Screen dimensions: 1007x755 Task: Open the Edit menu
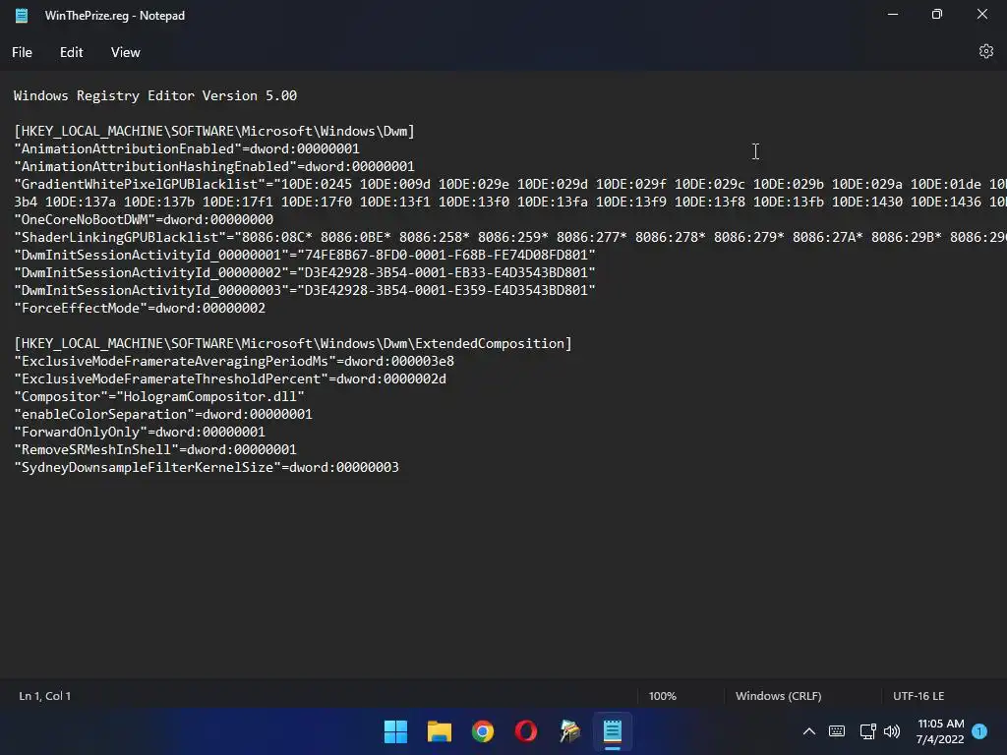(71, 53)
